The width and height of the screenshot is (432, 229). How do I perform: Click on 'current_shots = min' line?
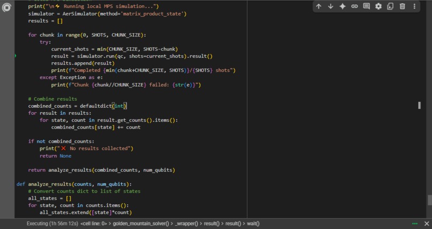pyautogui.click(x=114, y=49)
